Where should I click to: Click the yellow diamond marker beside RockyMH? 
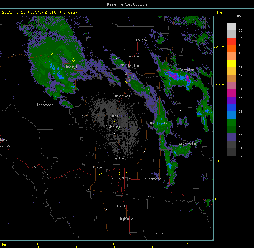tap(73, 60)
